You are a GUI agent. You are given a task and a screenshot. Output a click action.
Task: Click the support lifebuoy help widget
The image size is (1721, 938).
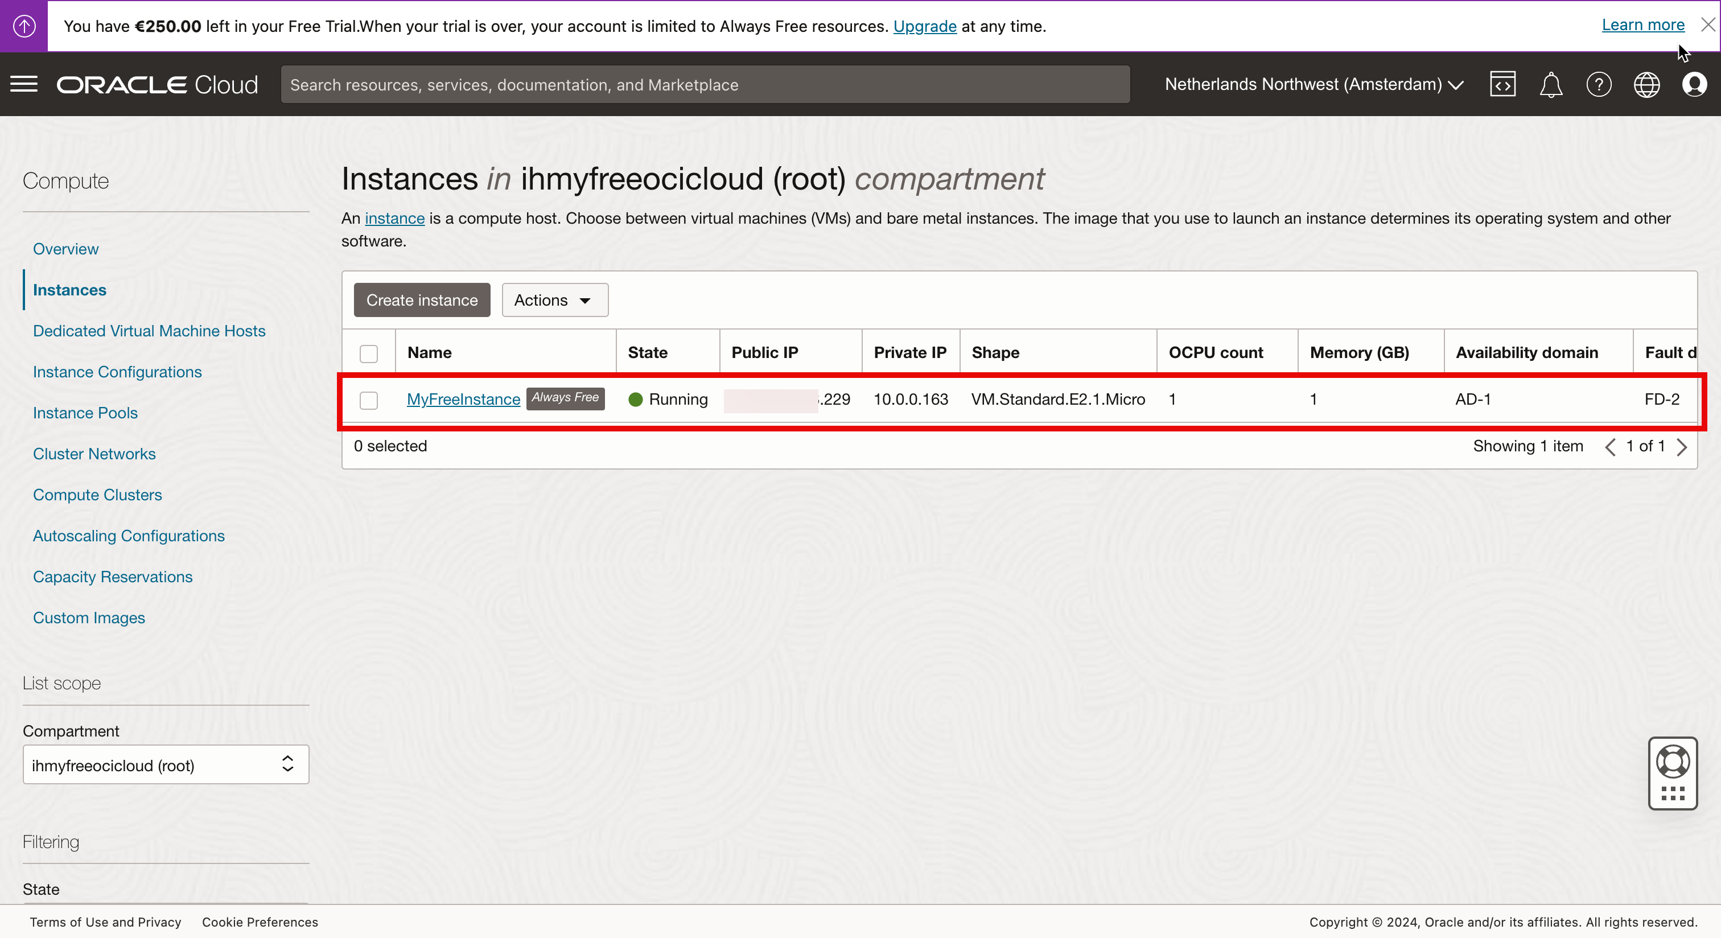1673,762
